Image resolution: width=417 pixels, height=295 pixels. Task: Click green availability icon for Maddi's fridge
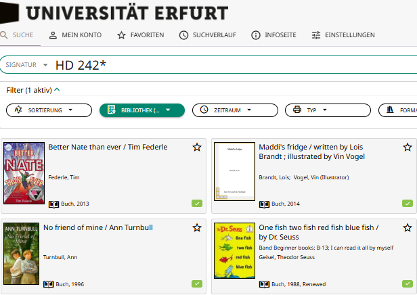408,203
